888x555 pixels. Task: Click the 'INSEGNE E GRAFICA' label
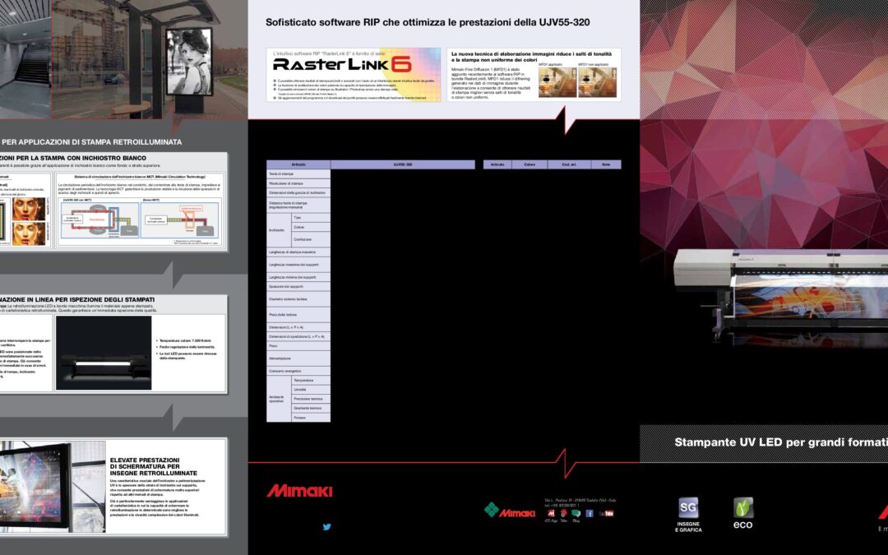click(x=688, y=527)
